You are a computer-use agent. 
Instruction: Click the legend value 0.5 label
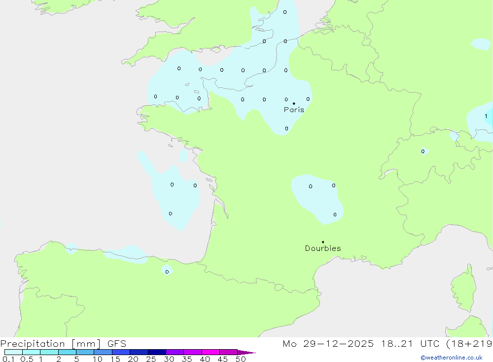pyautogui.click(x=27, y=359)
